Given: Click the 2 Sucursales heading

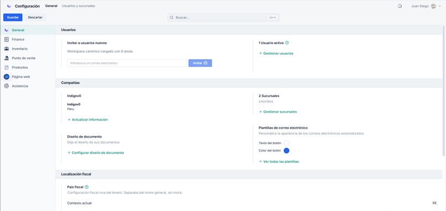Looking at the screenshot, I should 269,96.
